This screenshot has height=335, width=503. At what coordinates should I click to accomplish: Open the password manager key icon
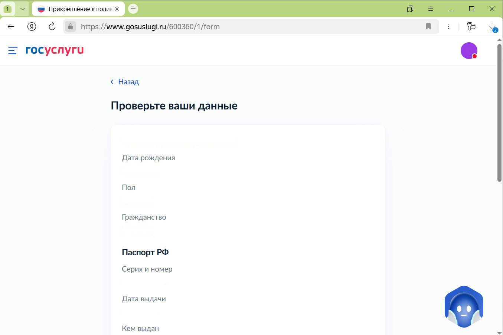(x=471, y=26)
